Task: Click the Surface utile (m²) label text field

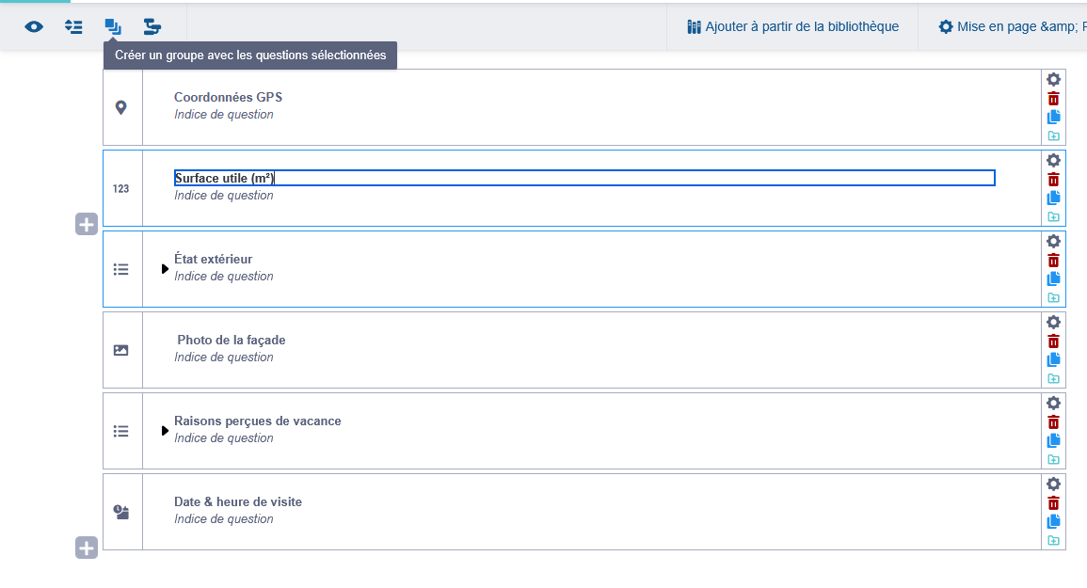Action: tap(583, 179)
